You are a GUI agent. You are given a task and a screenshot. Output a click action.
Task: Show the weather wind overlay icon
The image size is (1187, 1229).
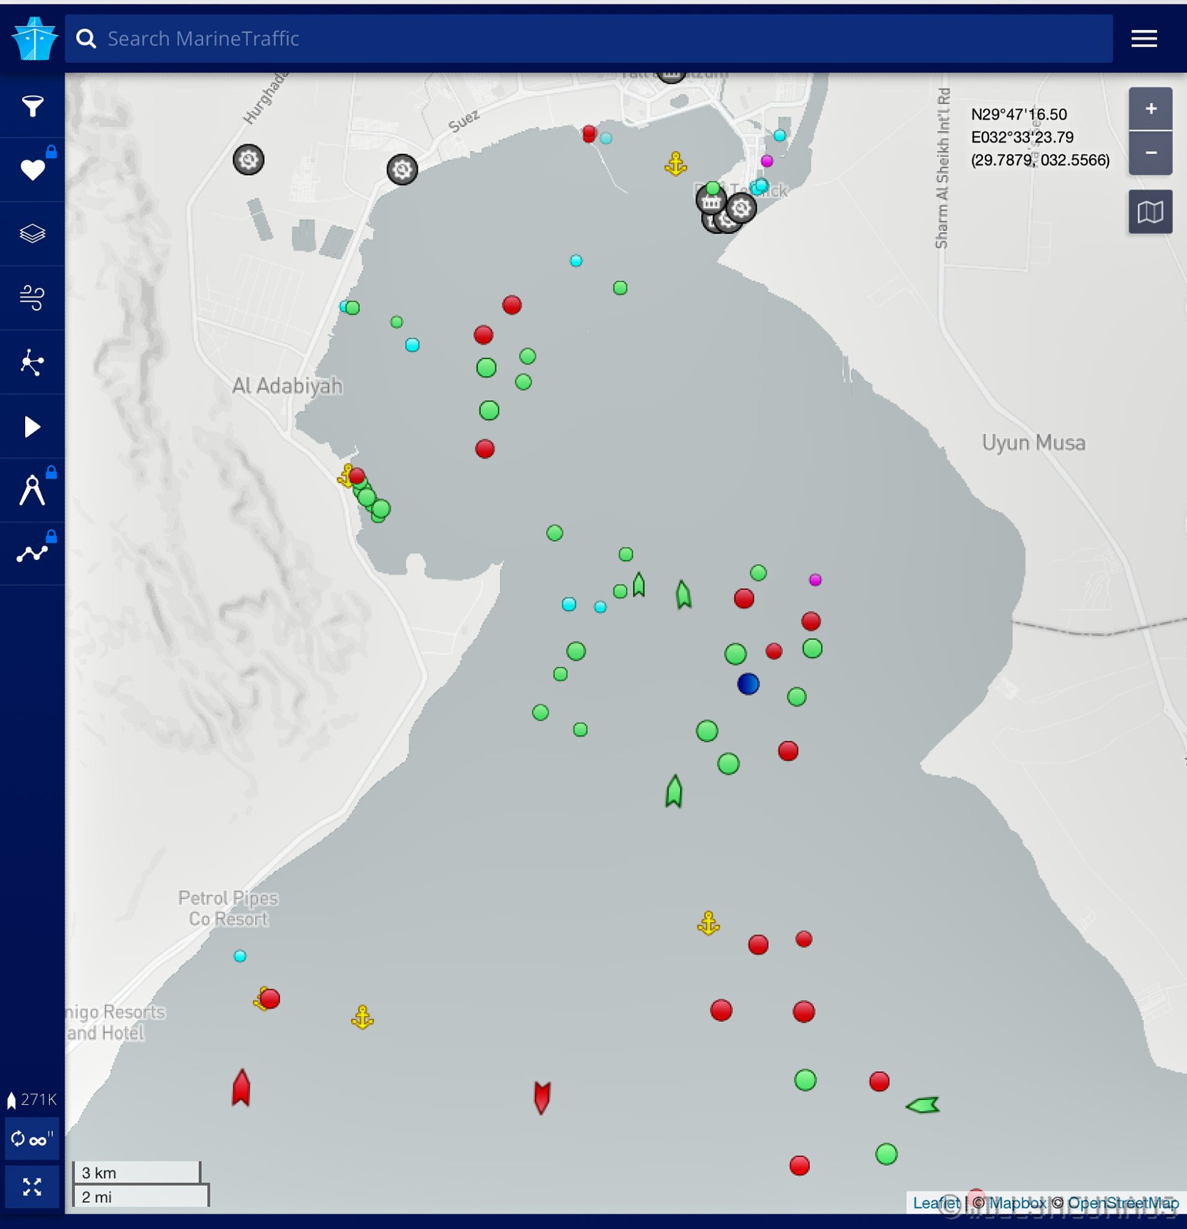[32, 298]
